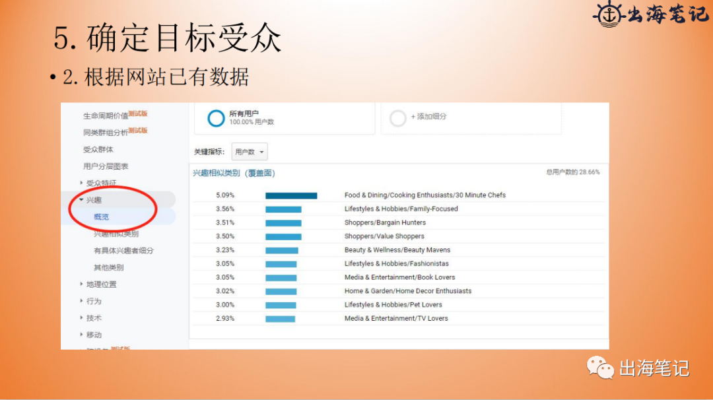Open 有具体兴趣者细分 sidebar item

pos(123,250)
